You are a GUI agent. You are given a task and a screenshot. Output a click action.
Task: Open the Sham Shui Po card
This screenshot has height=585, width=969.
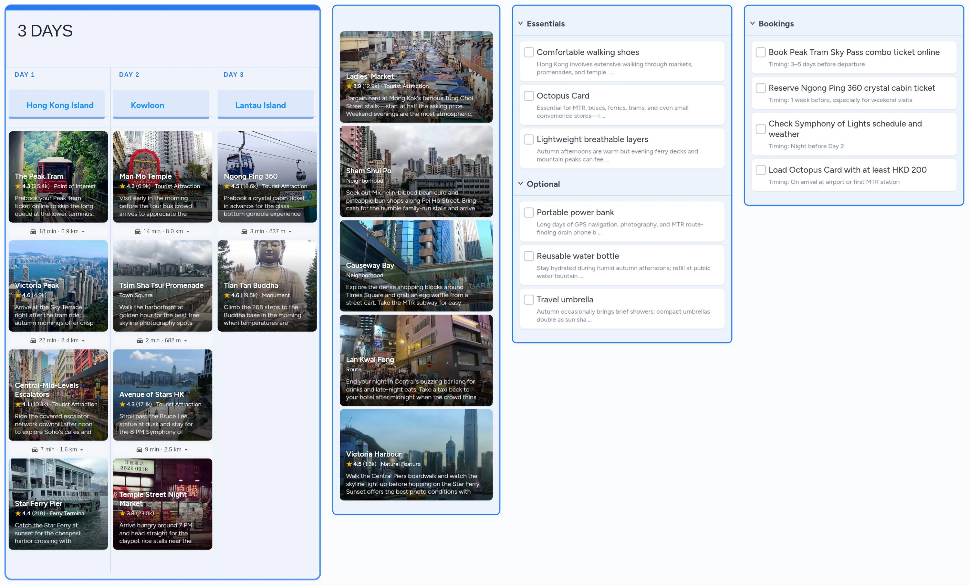click(416, 171)
